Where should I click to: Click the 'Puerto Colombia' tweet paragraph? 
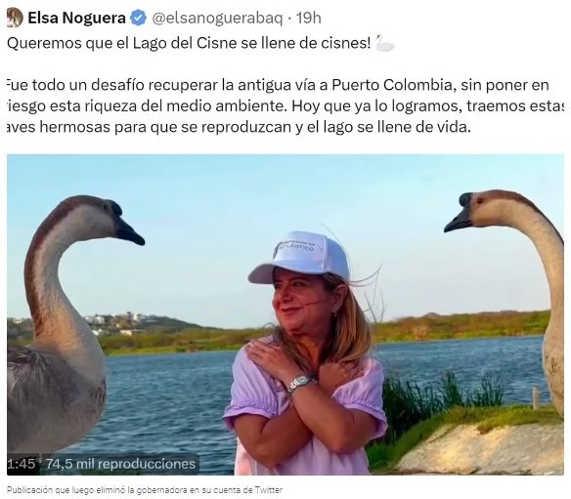point(285,105)
